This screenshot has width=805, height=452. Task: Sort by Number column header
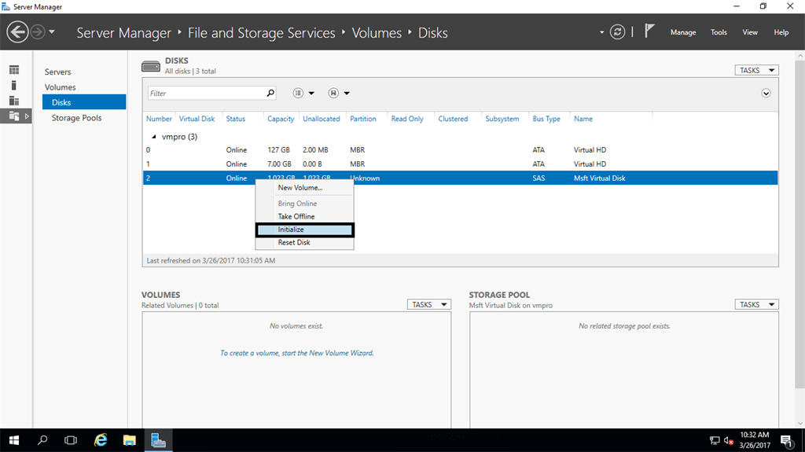click(159, 119)
